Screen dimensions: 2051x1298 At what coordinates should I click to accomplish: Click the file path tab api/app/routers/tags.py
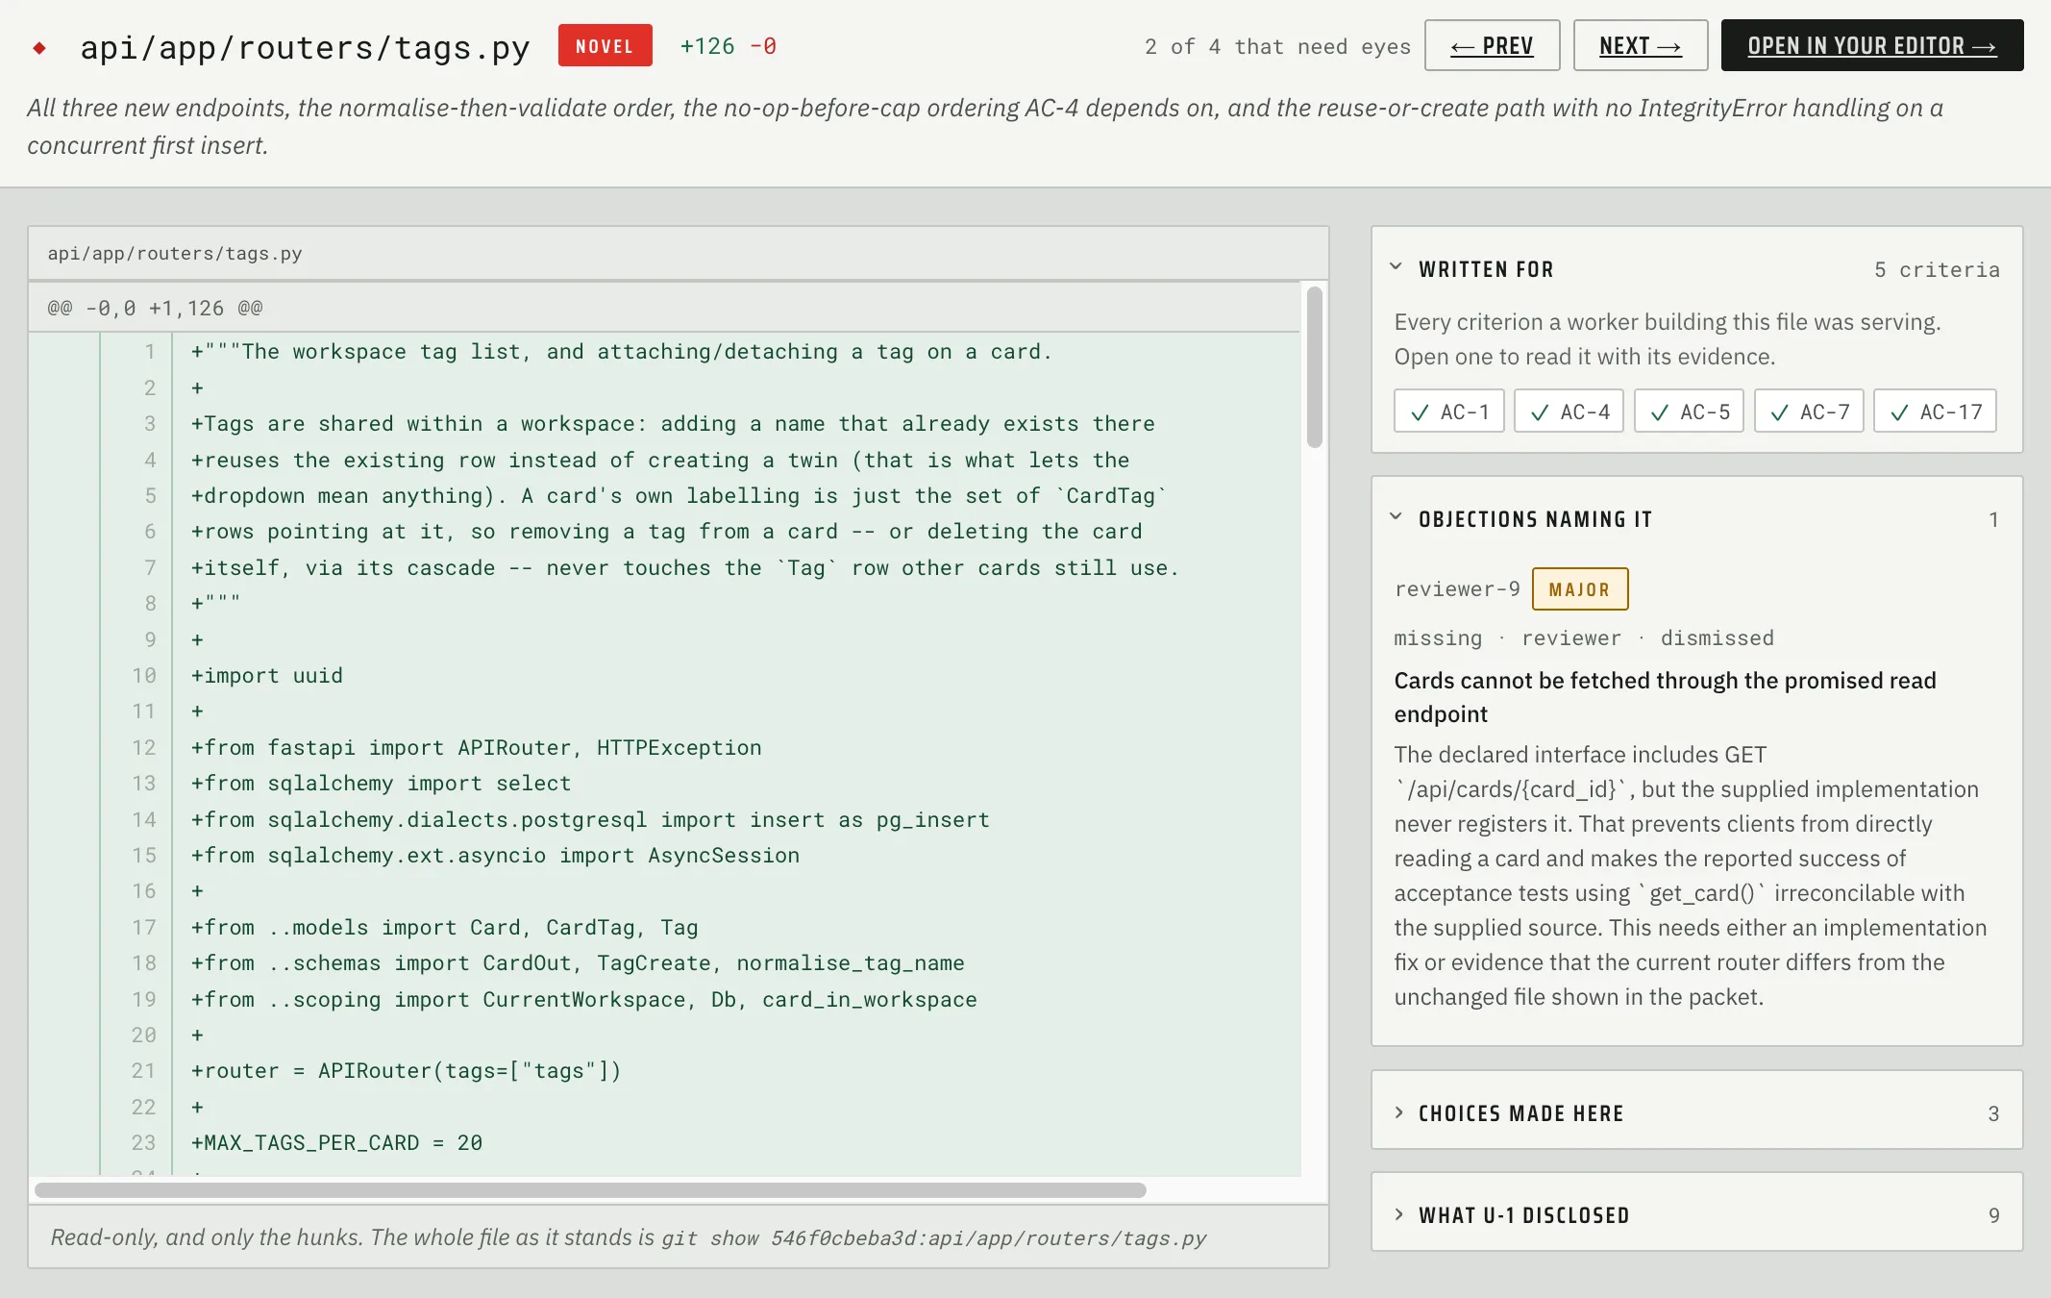pos(175,254)
